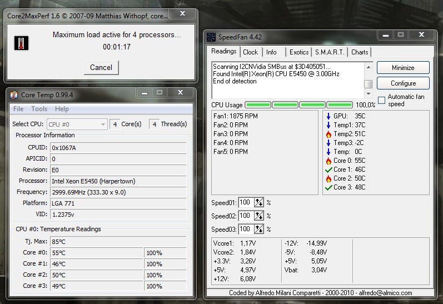Click the Core2MaxPerf thermometer icon

[21, 43]
